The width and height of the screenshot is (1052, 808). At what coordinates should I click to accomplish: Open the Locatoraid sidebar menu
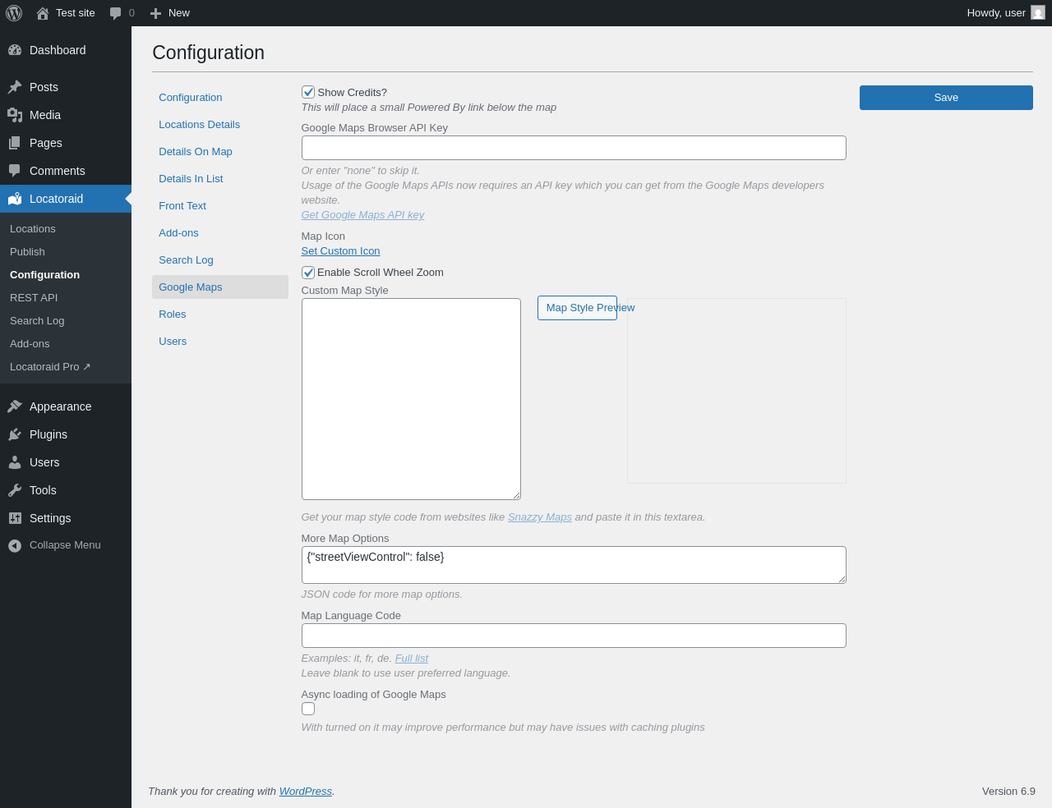pos(56,199)
